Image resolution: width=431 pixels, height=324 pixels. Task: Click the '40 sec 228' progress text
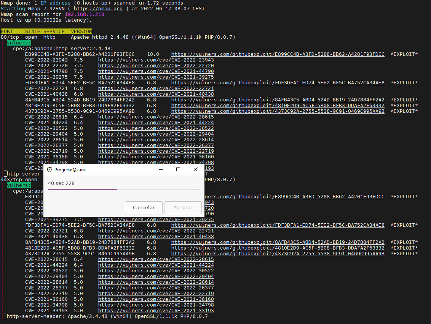tap(61, 183)
